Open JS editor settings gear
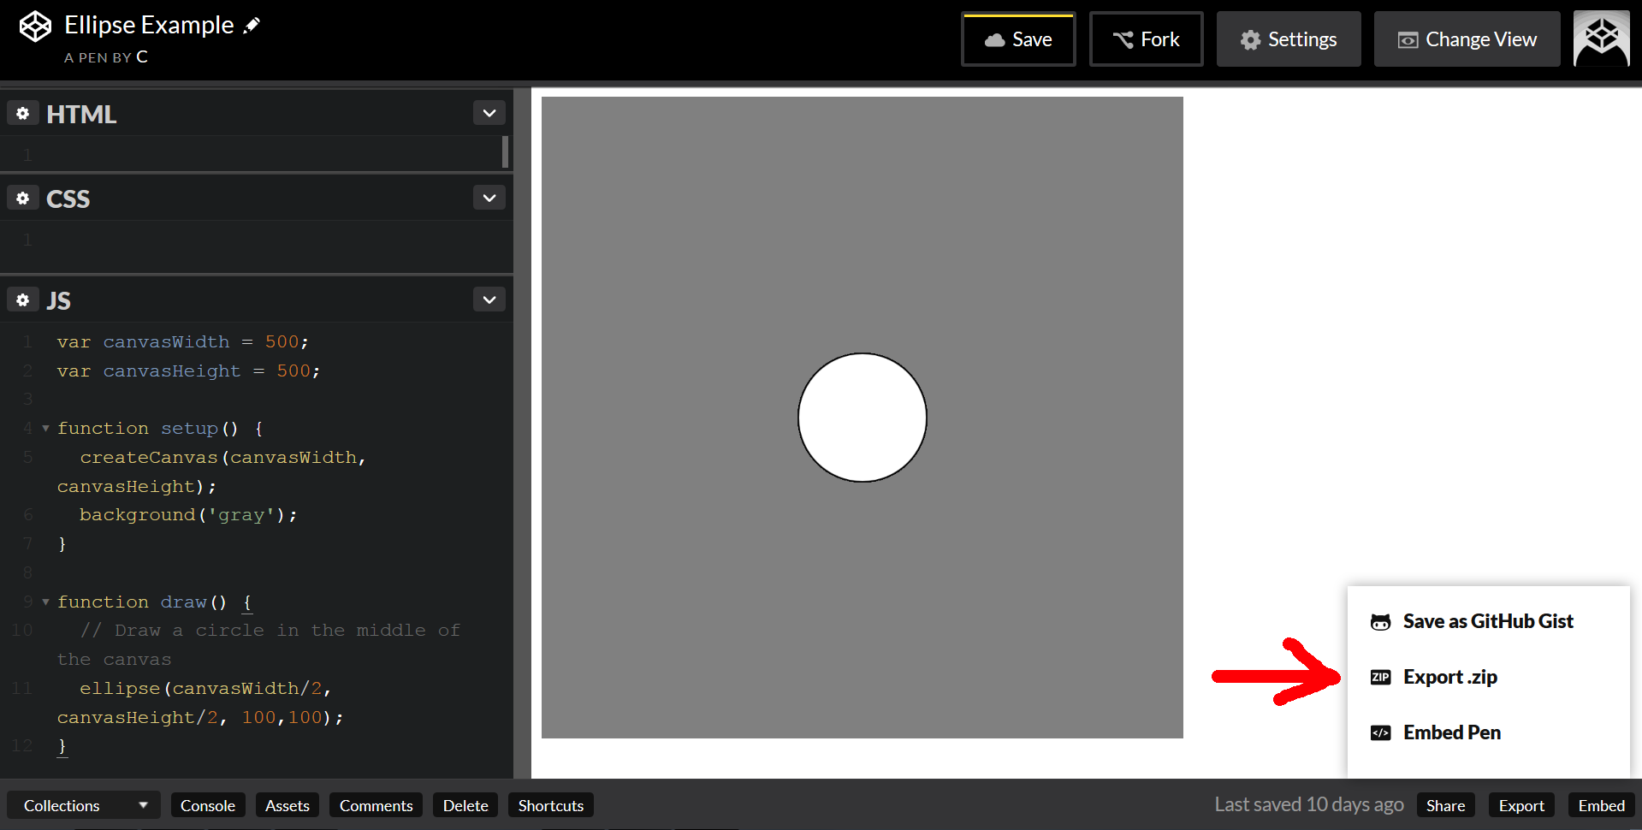Image resolution: width=1642 pixels, height=830 pixels. coord(22,299)
